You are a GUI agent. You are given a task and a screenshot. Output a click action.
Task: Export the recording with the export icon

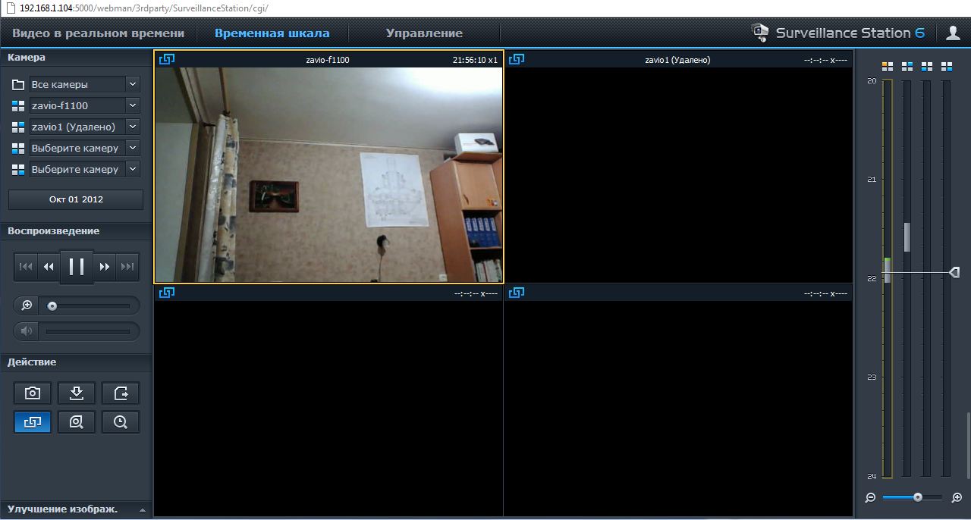[x=121, y=393]
